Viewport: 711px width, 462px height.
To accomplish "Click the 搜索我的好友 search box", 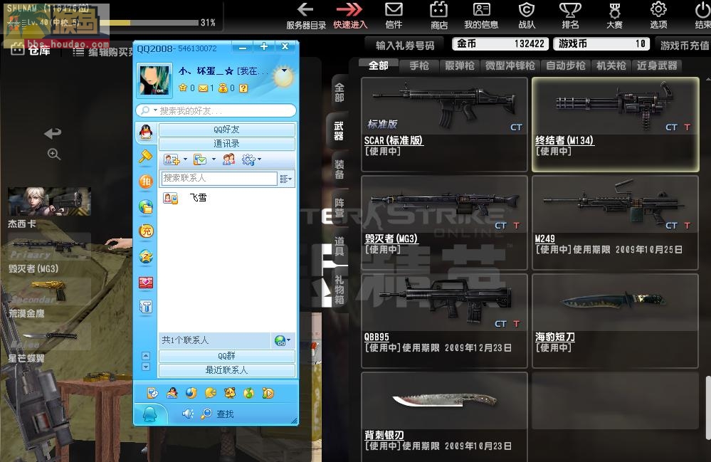I will pos(216,110).
